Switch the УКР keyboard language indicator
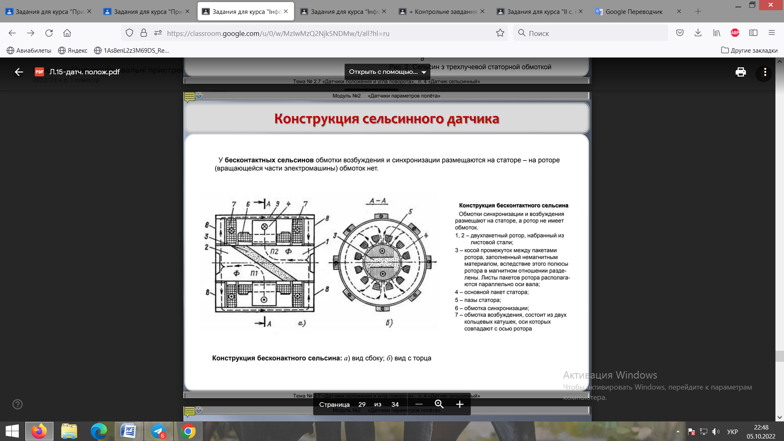The width and height of the screenshot is (784, 441). coord(733,432)
